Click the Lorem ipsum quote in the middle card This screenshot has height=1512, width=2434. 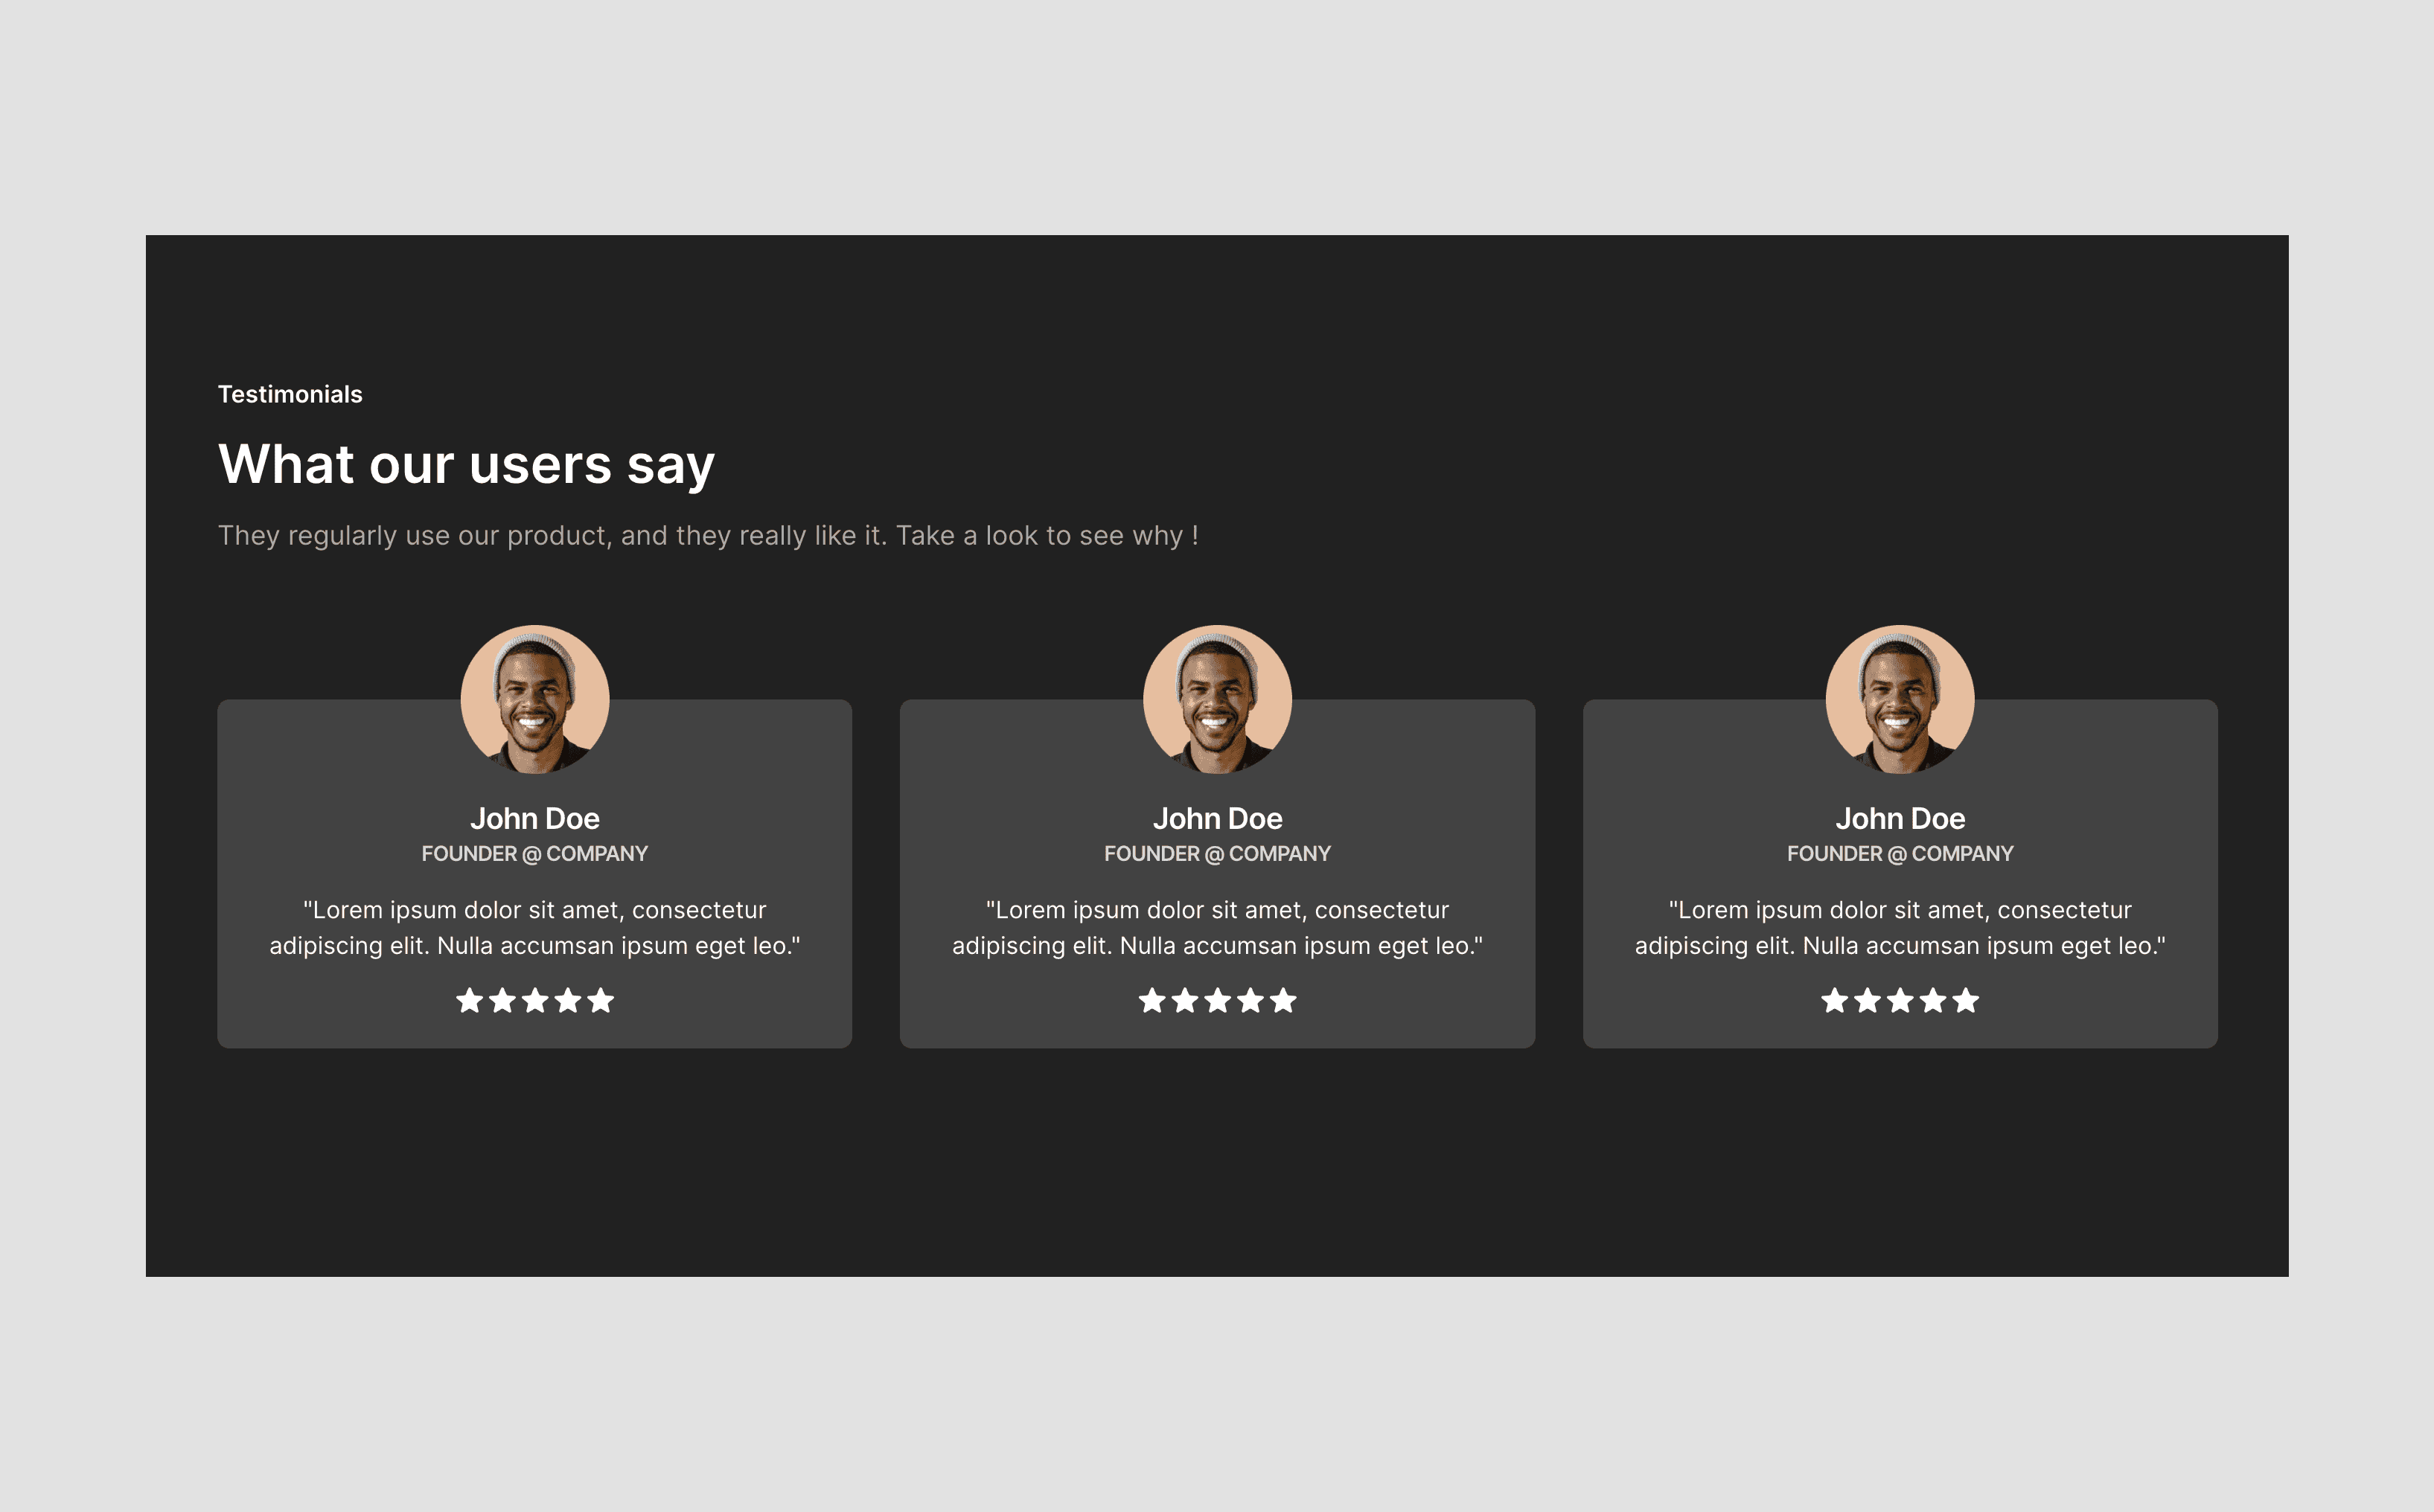pos(1218,928)
